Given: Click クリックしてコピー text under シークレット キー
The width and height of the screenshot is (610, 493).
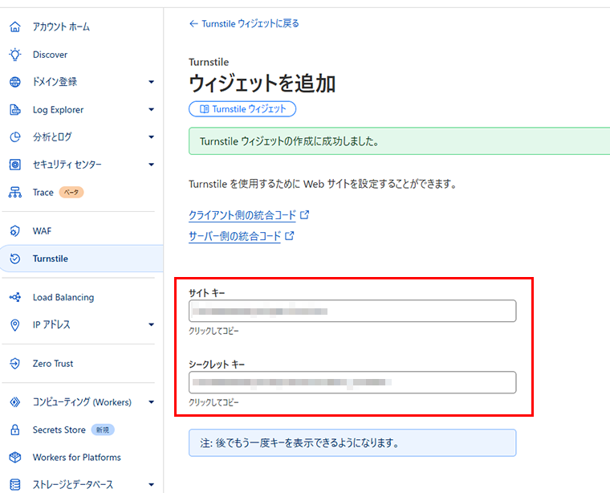Looking at the screenshot, I should point(213,402).
